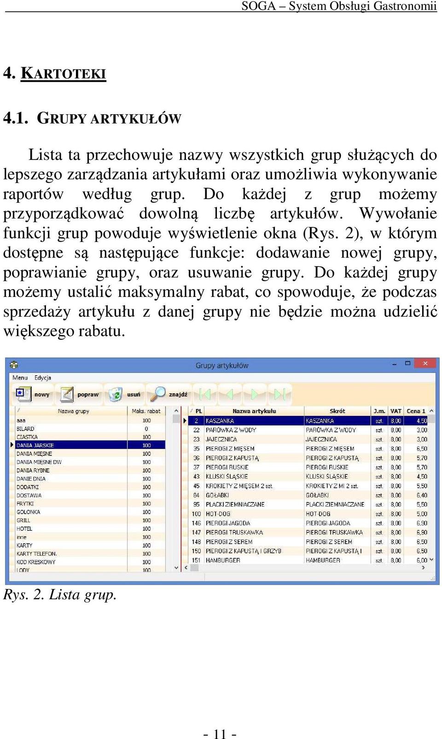Screen dimensions: 442x739
Task: Select the 'DANIA MIĘSNE DW' group row
Action: coord(90,462)
